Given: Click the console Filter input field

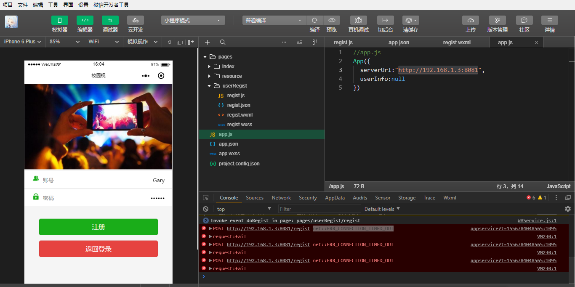Looking at the screenshot, I should coord(319,209).
